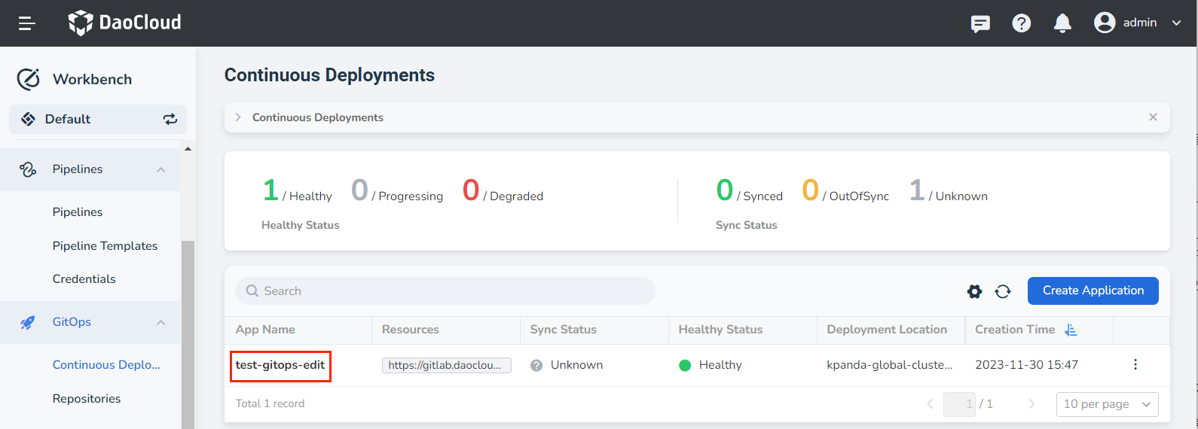The image size is (1198, 429).
Task: Switch workspace using the Default swap icon
Action: pyautogui.click(x=170, y=119)
